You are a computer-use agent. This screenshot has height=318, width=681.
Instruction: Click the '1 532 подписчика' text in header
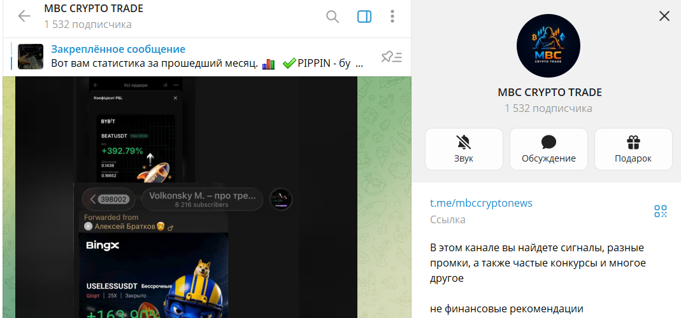[x=88, y=24]
